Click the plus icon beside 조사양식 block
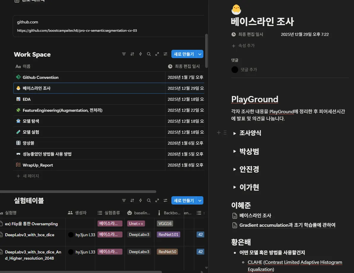Screen dimensions: 354x273 pos(219,132)
